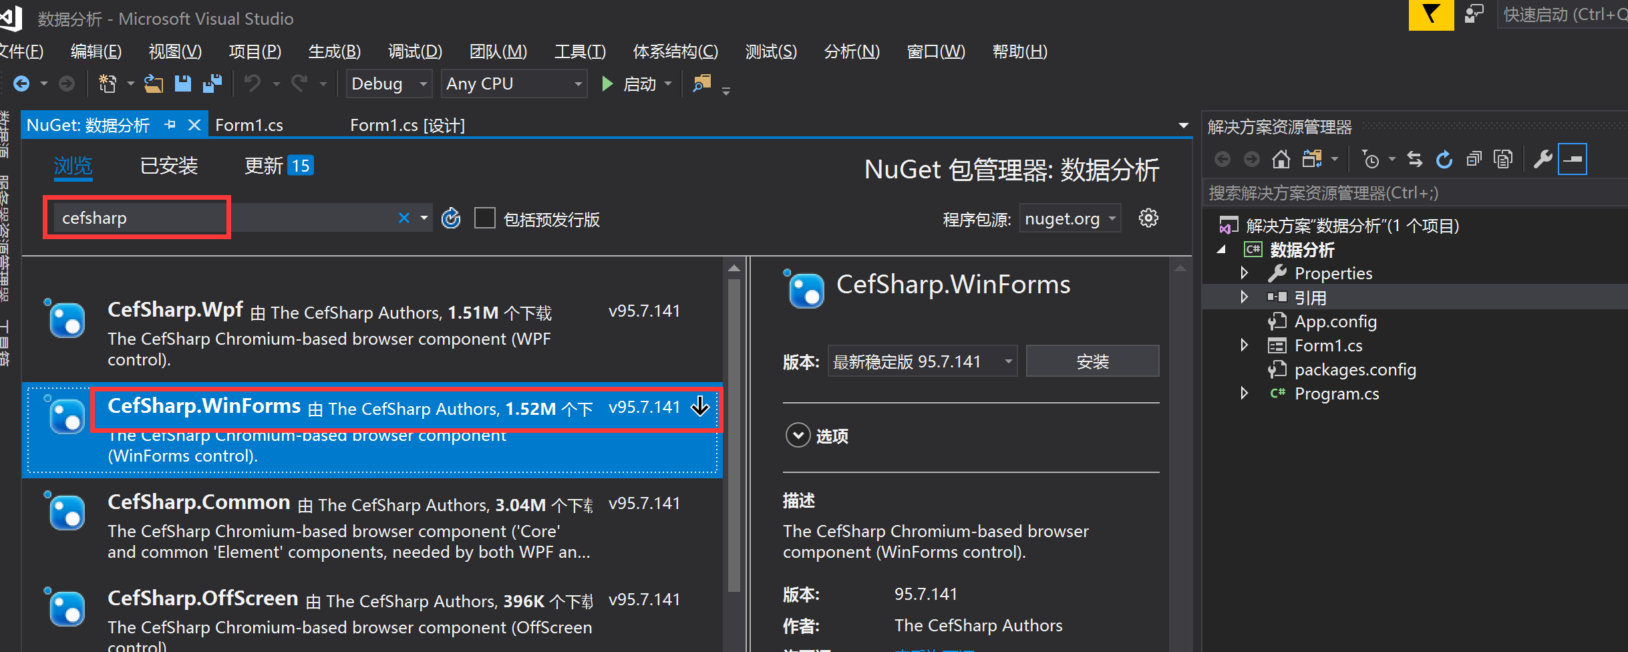Expand the 选项 section
Screen dimensions: 1628x652
pos(798,436)
